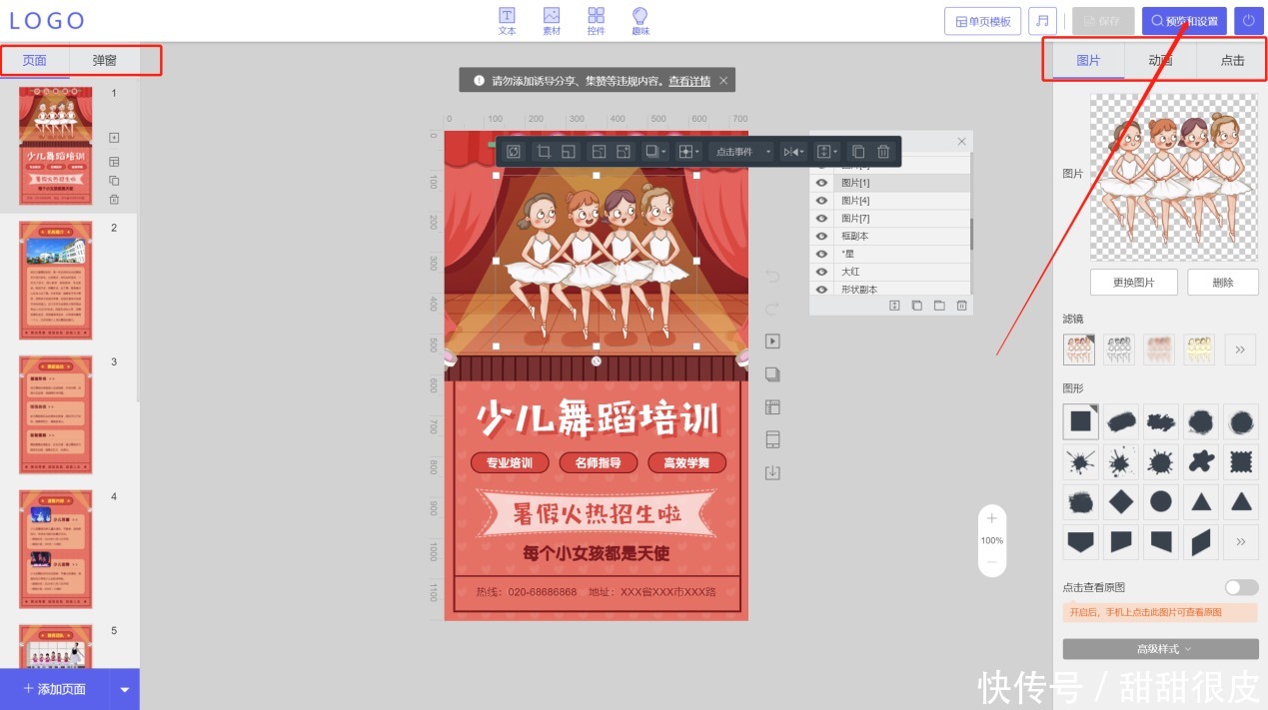Select the crop icon in floating toolbar
This screenshot has width=1268, height=710.
545,151
